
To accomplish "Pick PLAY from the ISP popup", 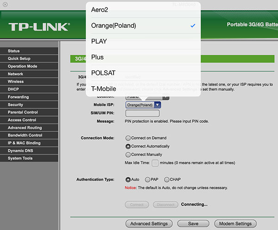I will point(143,41).
